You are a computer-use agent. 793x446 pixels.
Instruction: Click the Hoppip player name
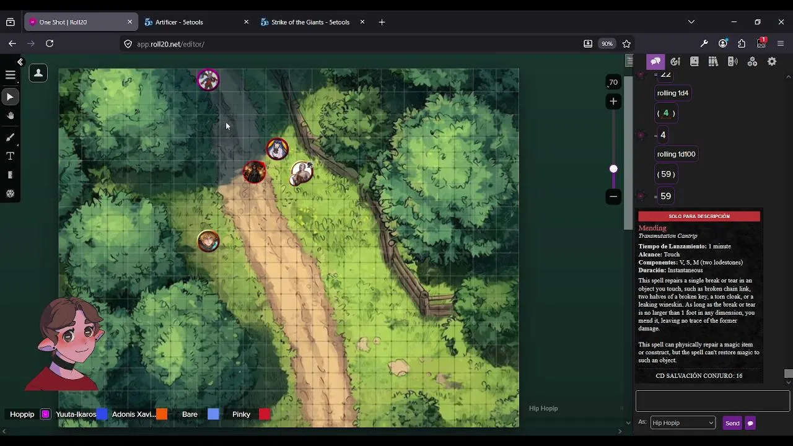coord(22,414)
